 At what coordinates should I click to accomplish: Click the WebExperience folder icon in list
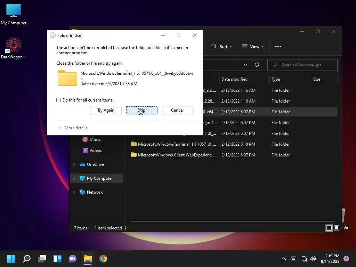point(134,155)
